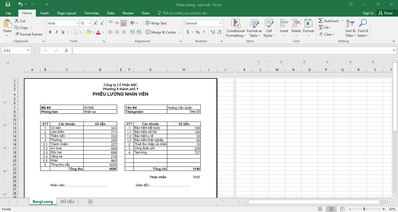This screenshot has width=398, height=212.
Task: Toggle Top Align
Action: point(111,23)
